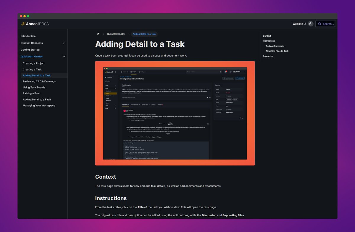Click the bold Discussion text
The width and height of the screenshot is (355, 232).
[209, 215]
